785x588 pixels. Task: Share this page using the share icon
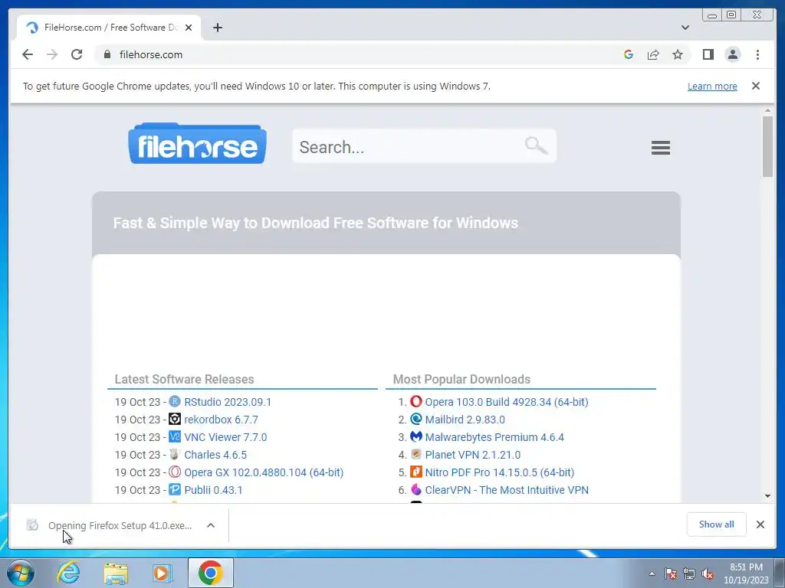tap(653, 54)
